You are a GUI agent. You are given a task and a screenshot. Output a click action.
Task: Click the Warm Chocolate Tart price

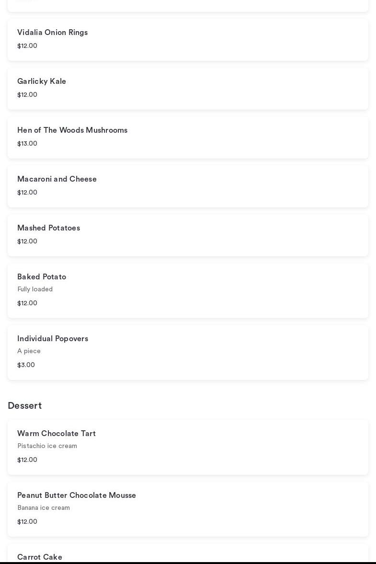tap(27, 460)
